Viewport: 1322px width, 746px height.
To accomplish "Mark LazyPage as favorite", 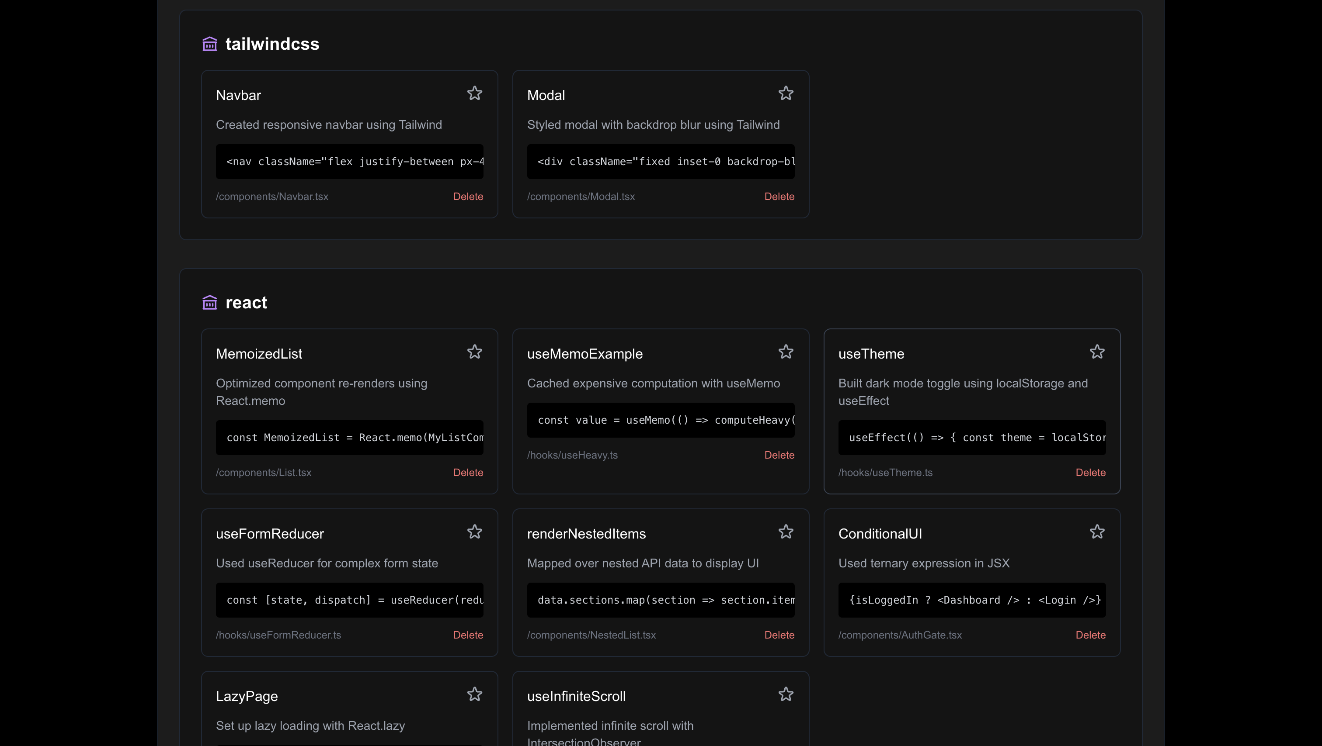I will 475,694.
